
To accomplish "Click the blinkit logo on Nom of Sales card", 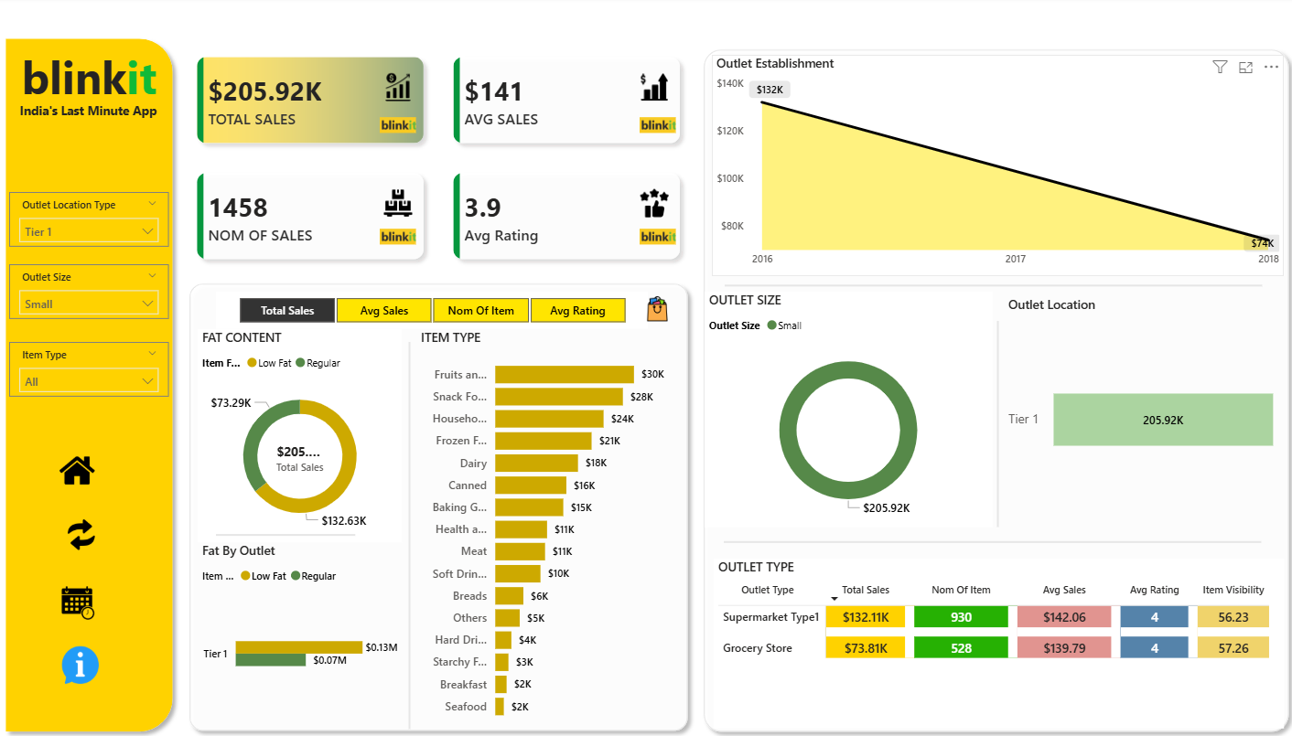I will pyautogui.click(x=398, y=237).
